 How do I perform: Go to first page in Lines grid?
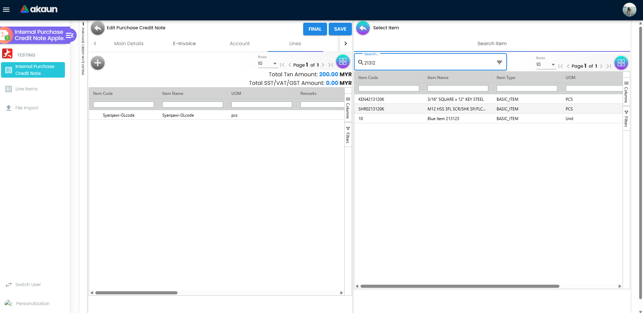(x=282, y=65)
